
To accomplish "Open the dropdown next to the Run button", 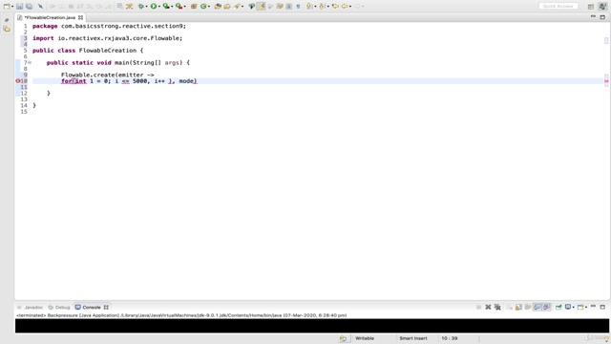I will pyautogui.click(x=159, y=7).
